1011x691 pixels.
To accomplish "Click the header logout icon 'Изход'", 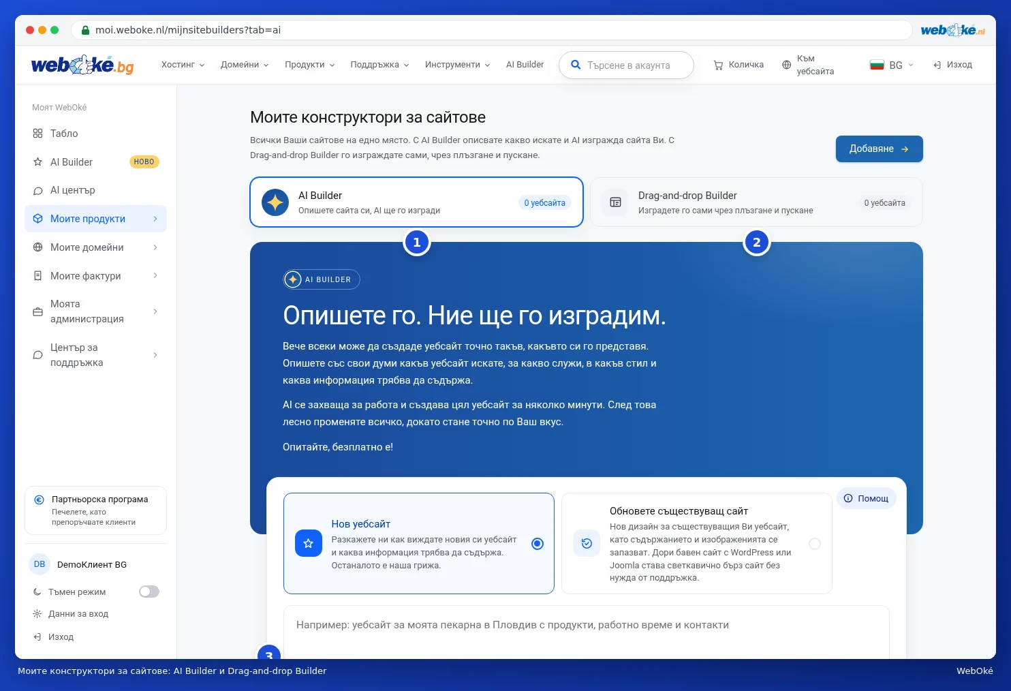I will [937, 65].
